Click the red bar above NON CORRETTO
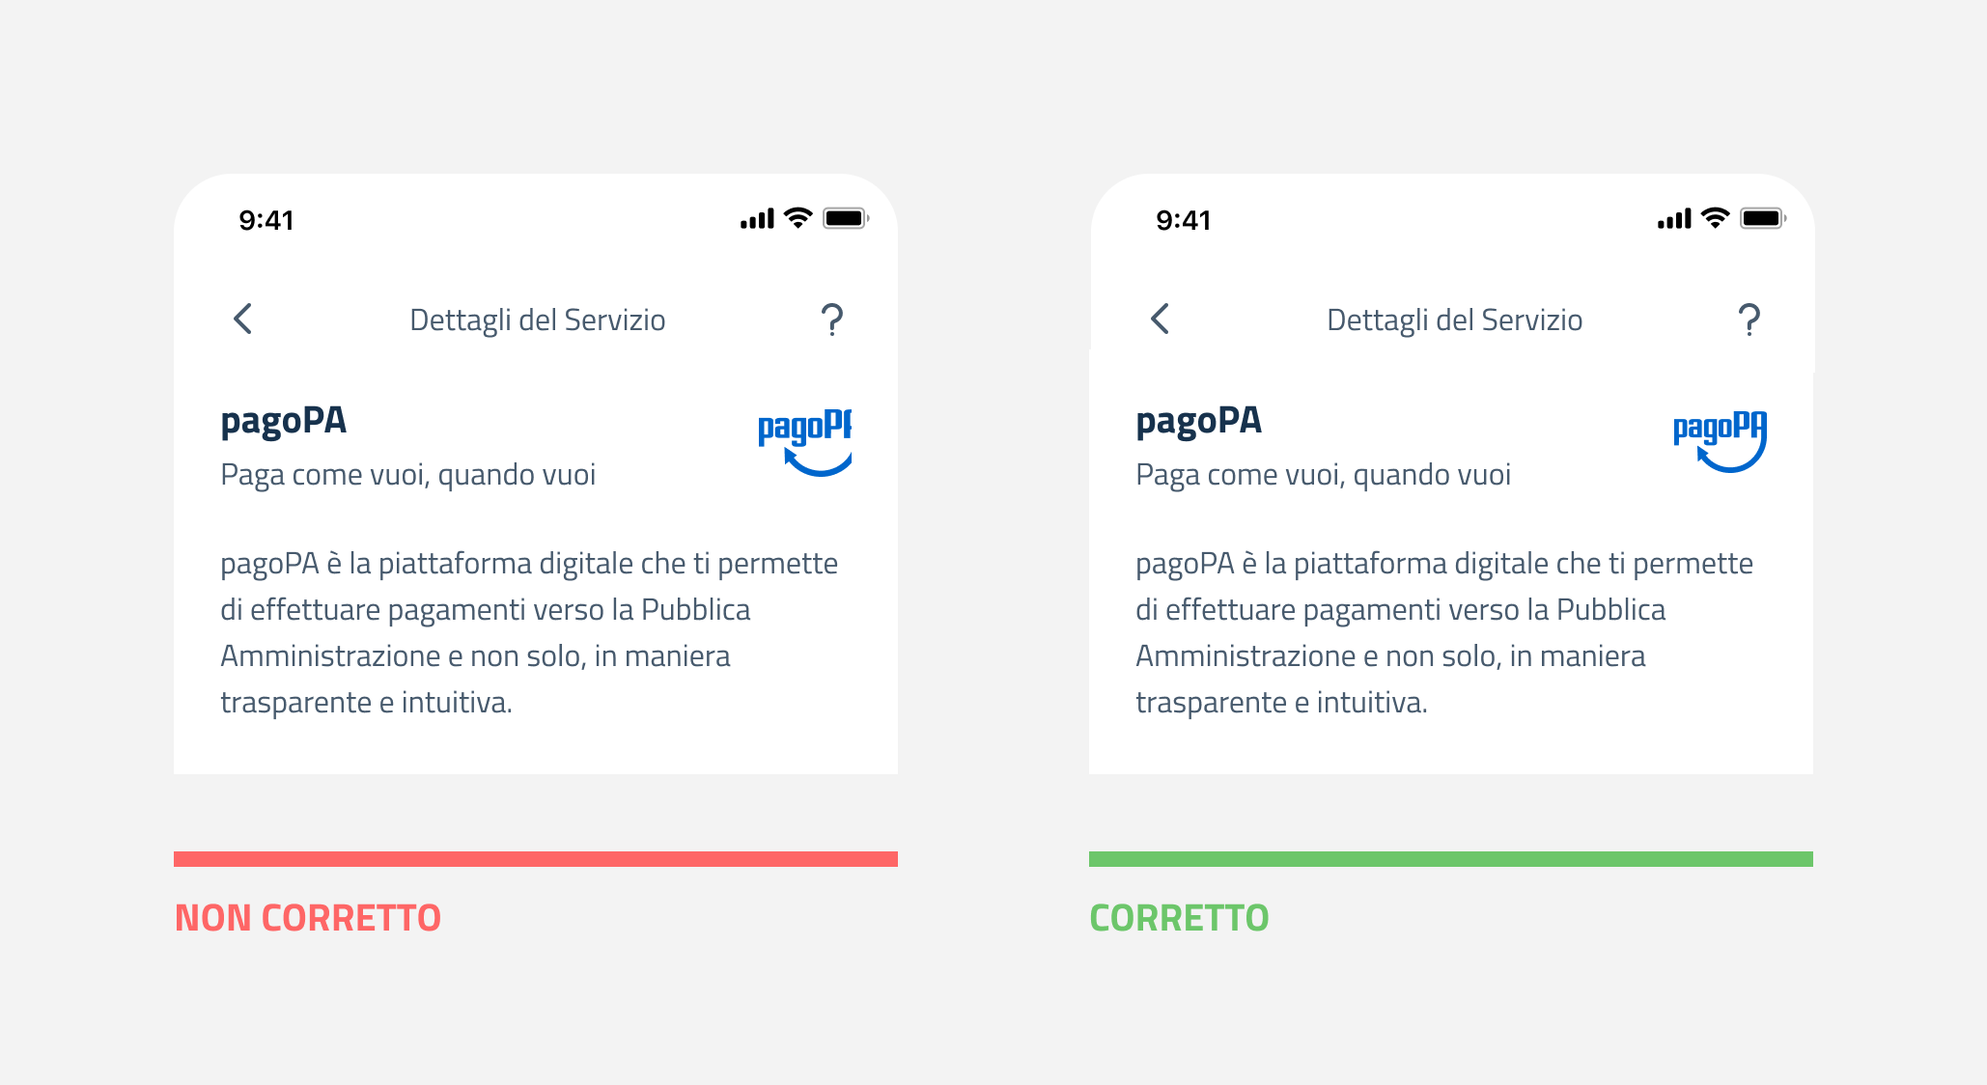The width and height of the screenshot is (1987, 1085). click(536, 859)
